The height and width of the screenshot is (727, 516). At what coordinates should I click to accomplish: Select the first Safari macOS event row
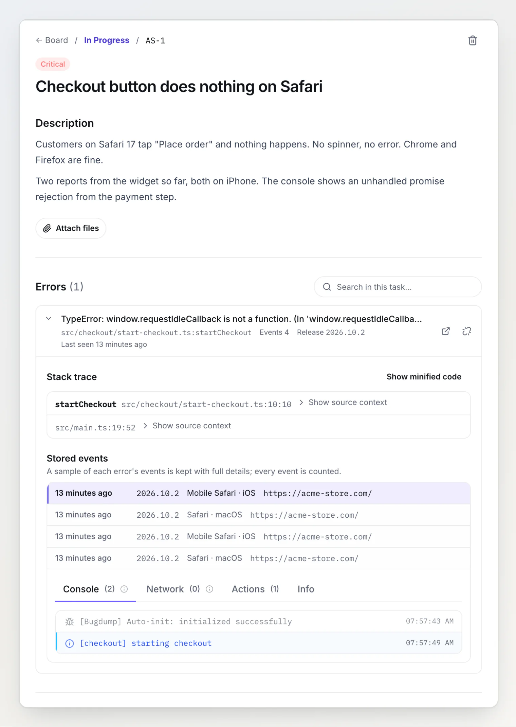pos(259,515)
